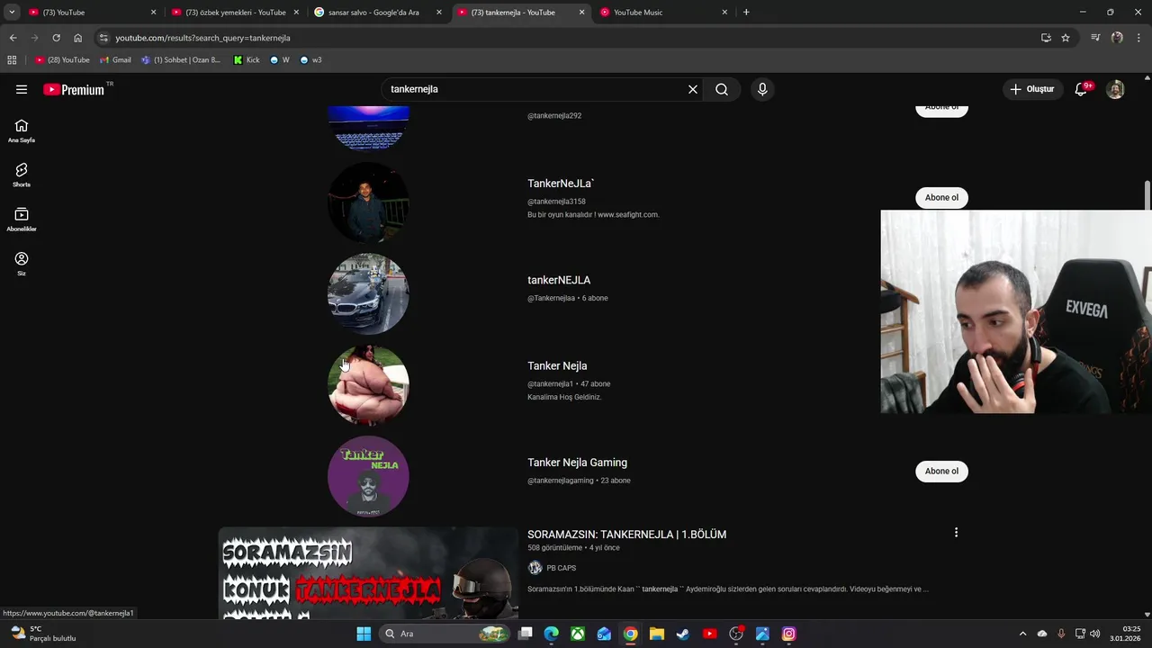Subscribe to Tanker Nejla Gaming via Abone ol

pos(941,472)
